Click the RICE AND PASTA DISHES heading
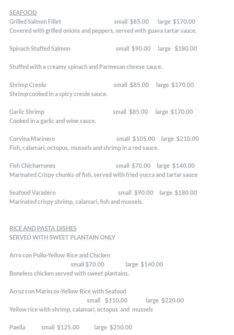 pyautogui.click(x=43, y=228)
